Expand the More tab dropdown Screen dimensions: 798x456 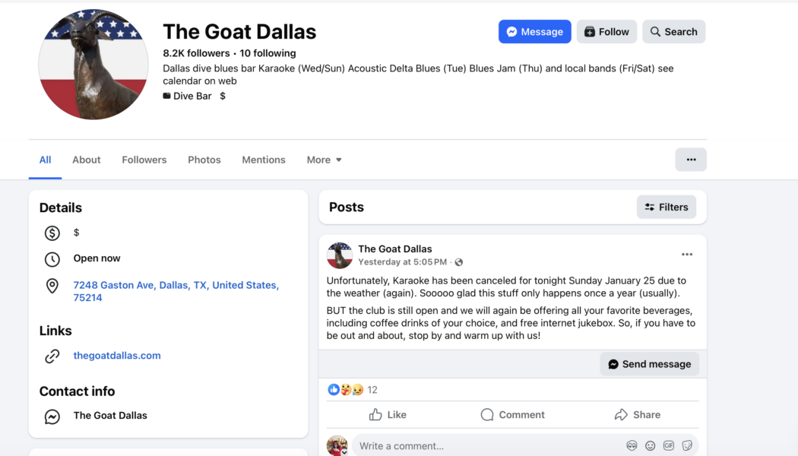[325, 160]
